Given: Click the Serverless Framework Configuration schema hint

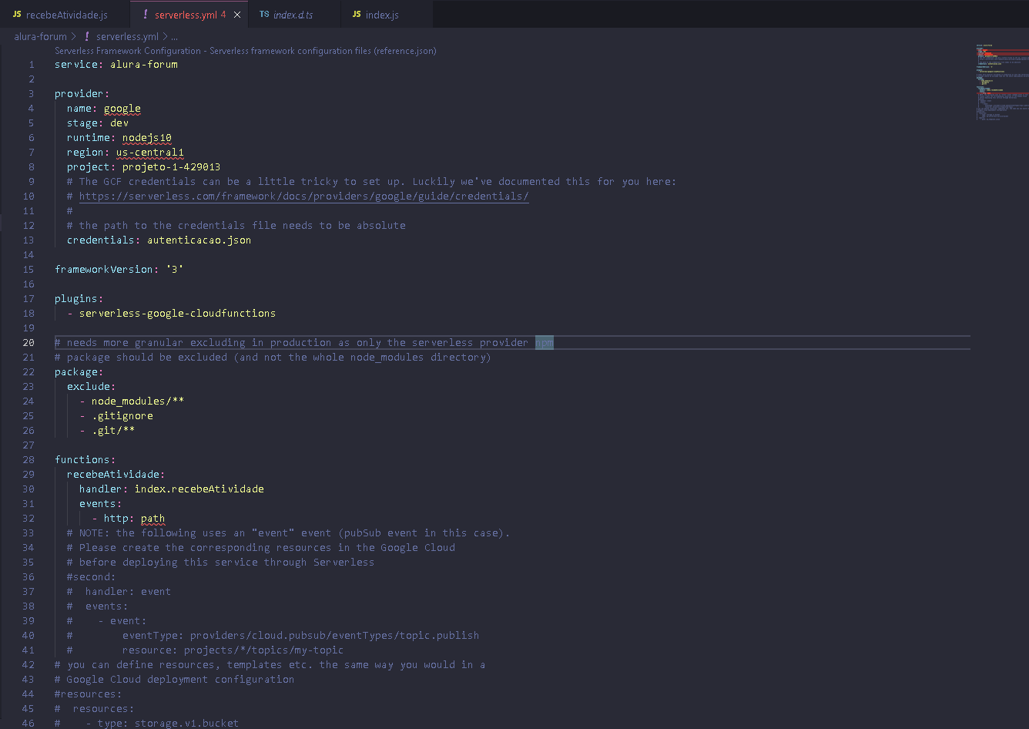Looking at the screenshot, I should click(x=245, y=51).
